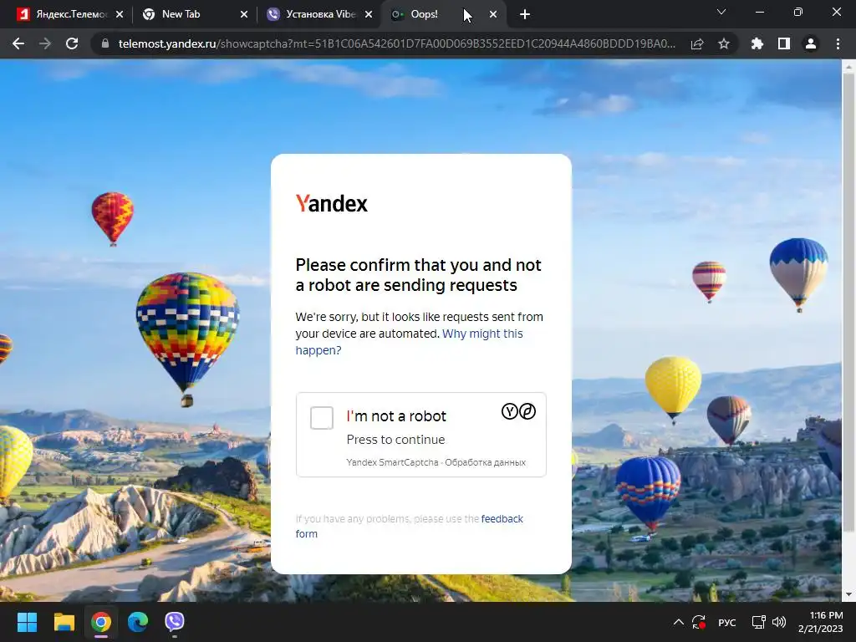Open the Windows Start menu
Screen dimensions: 856x642
(27, 622)
